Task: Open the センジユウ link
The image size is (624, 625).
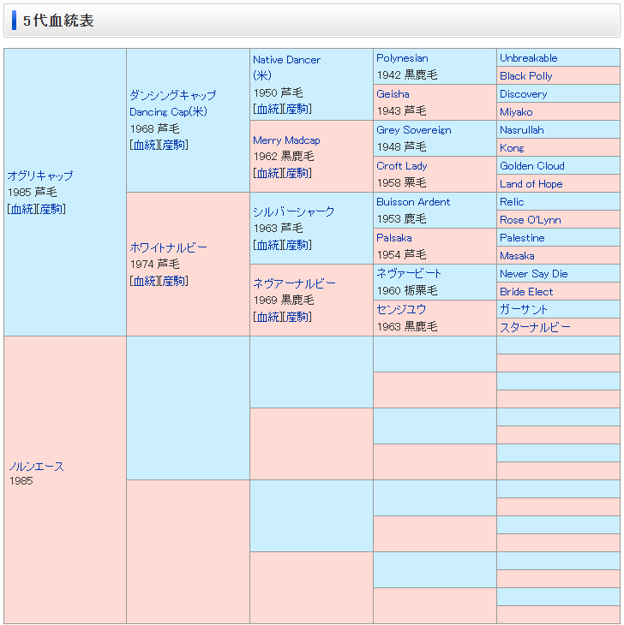Action: [401, 309]
